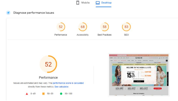Open the See calculator link

pyautogui.click(x=61, y=87)
